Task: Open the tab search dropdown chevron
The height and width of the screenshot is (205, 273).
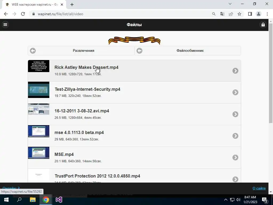Action: (230, 4)
